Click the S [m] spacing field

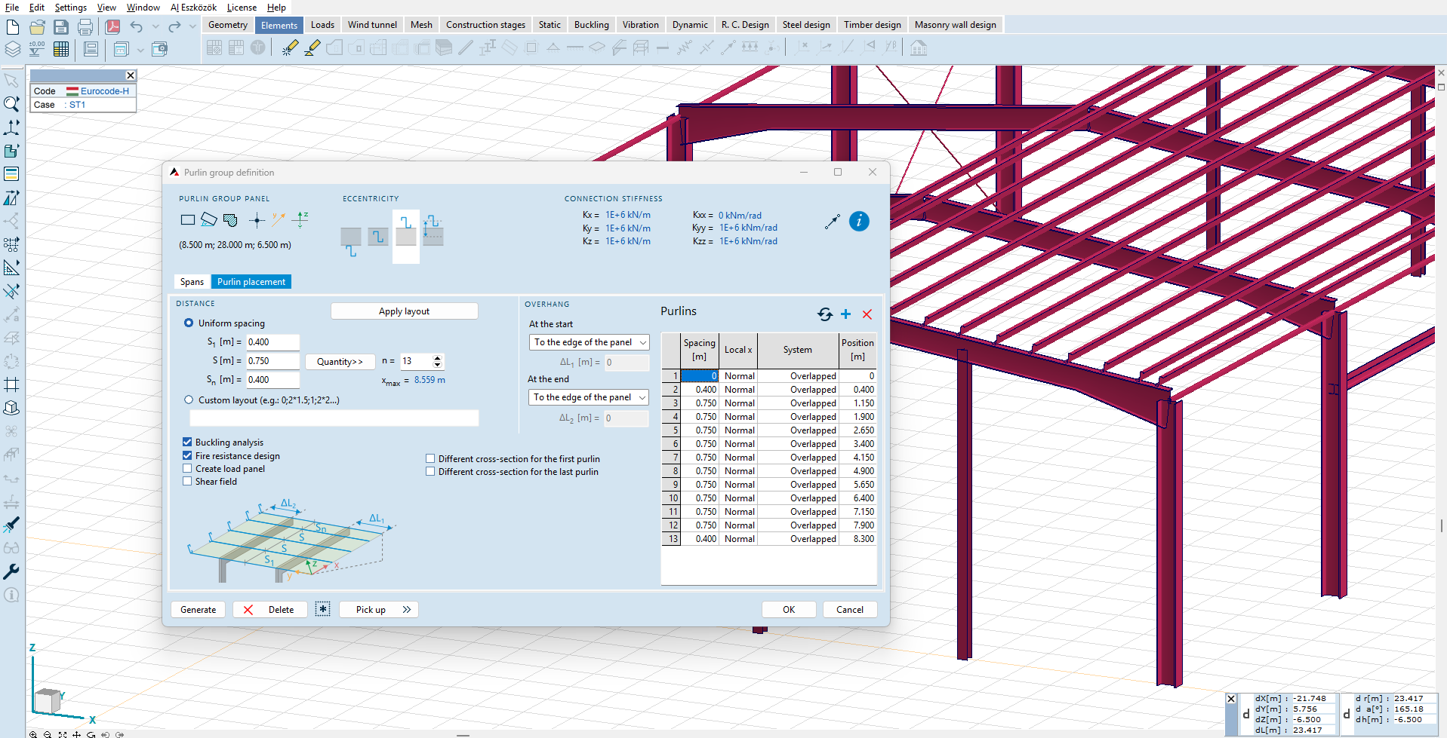272,361
